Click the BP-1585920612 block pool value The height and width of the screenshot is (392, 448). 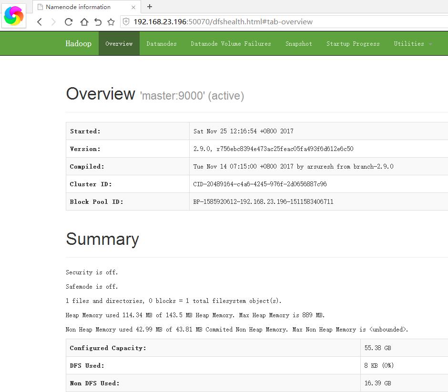tap(264, 201)
